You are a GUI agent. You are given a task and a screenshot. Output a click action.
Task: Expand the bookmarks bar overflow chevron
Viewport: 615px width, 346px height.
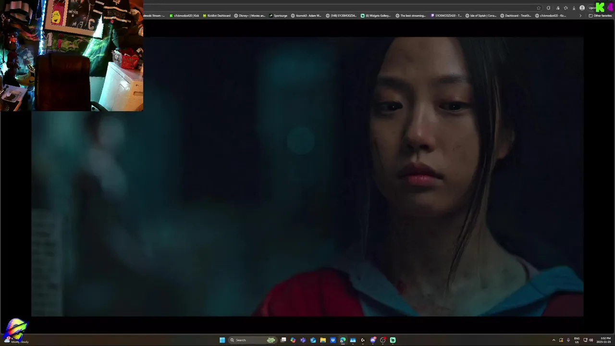point(580,15)
